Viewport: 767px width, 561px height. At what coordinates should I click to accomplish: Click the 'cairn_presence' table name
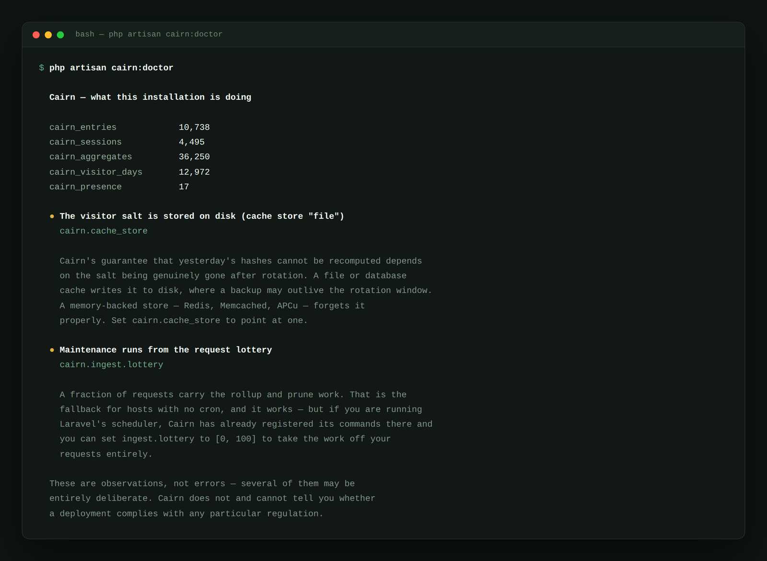coord(85,187)
